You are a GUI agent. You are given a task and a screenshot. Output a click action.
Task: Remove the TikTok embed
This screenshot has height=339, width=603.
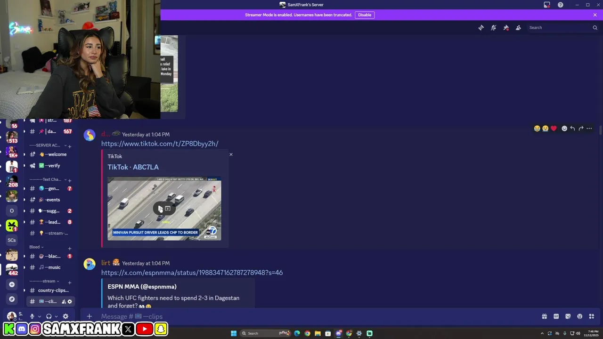click(231, 154)
